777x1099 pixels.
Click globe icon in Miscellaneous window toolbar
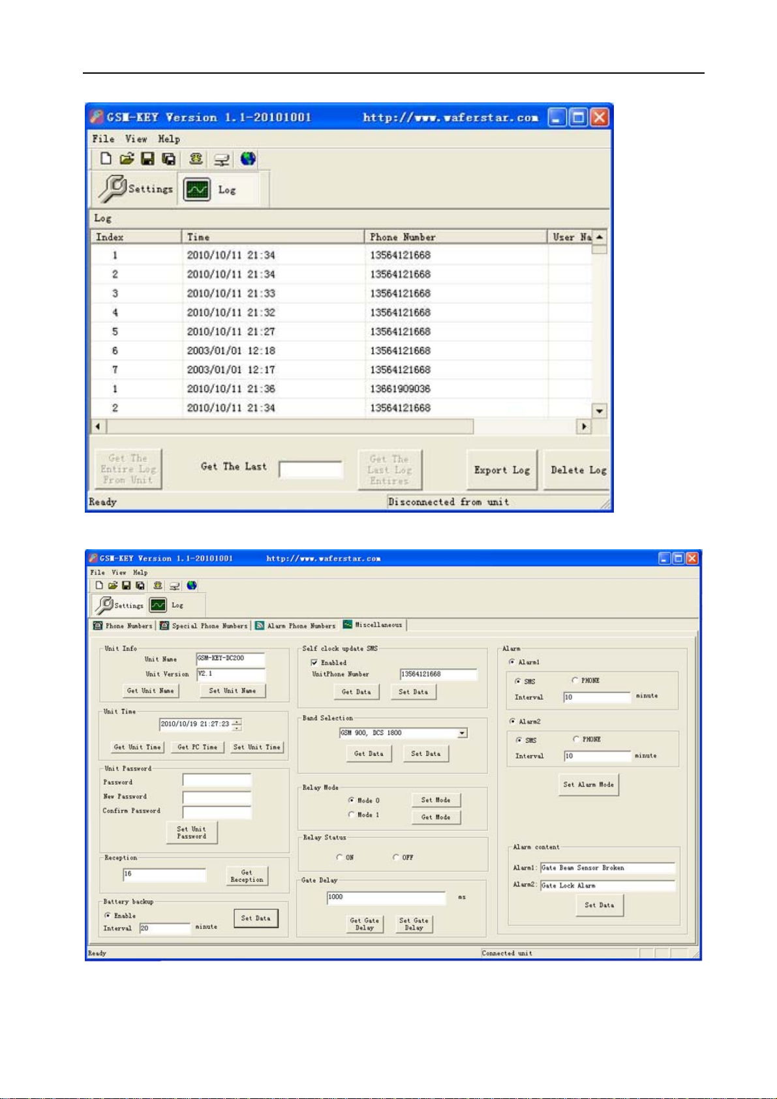click(192, 586)
